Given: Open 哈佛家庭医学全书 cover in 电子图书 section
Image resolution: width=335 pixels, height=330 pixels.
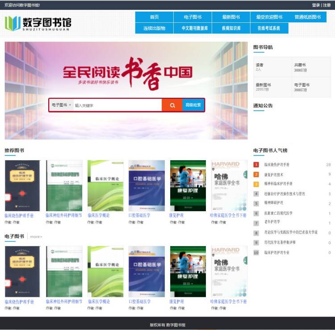Looking at the screenshot, I should 229,271.
